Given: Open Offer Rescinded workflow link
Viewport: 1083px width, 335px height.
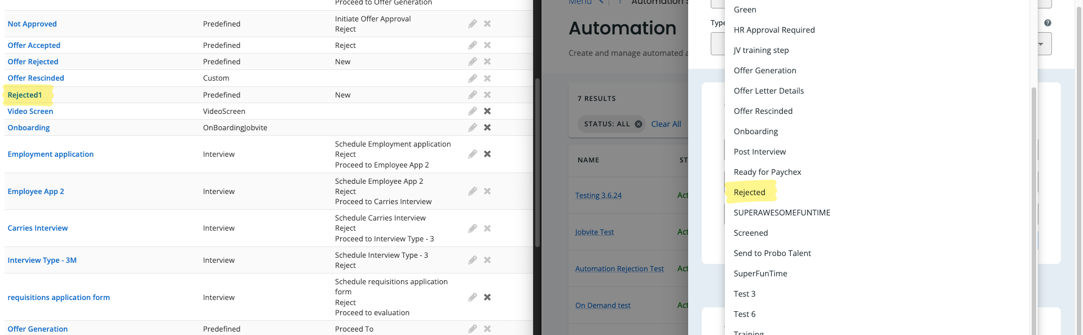Looking at the screenshot, I should tap(36, 78).
